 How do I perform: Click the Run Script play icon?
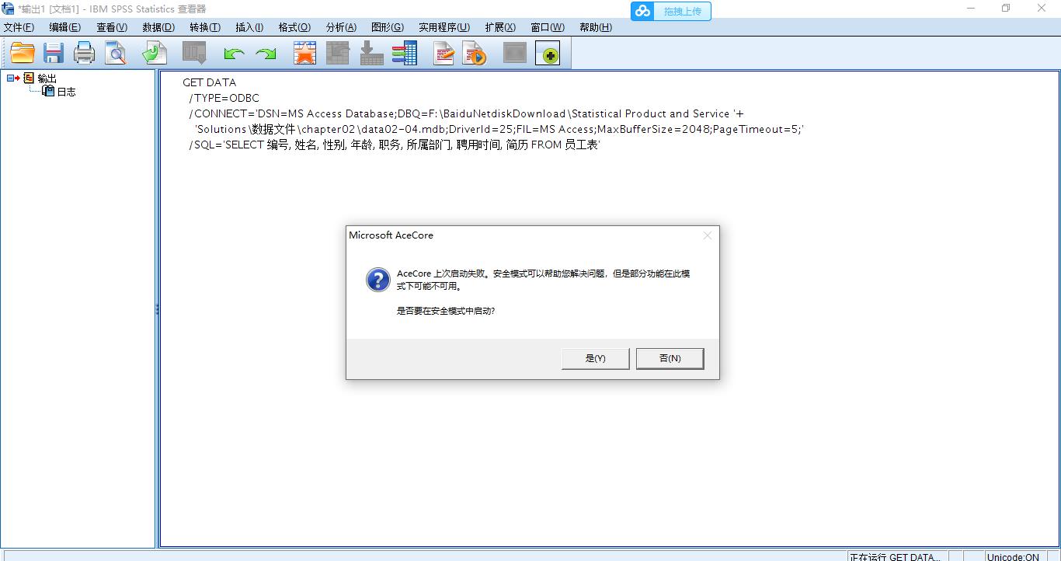pos(474,53)
